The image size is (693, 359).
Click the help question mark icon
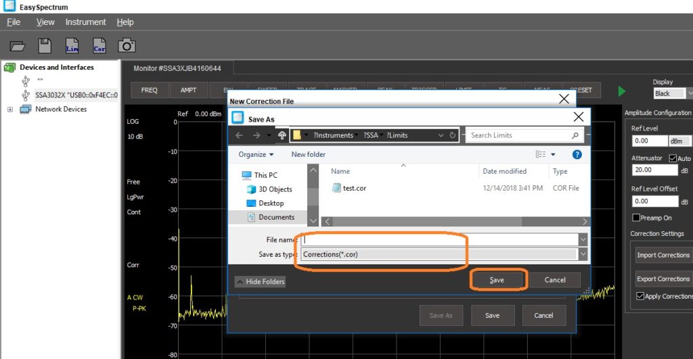click(x=577, y=154)
